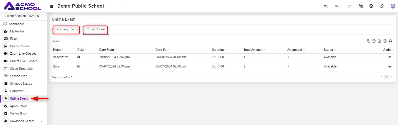The height and width of the screenshot is (125, 398).
Task: Click the hamburger menu icon beside school name
Action: 52,6
